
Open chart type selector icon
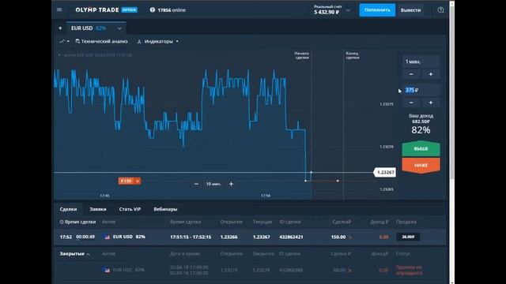click(64, 41)
